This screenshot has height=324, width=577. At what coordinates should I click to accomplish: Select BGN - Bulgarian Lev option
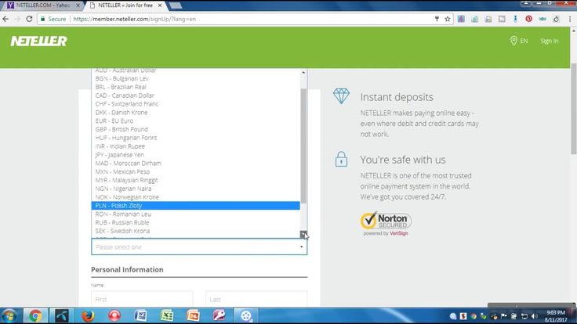click(196, 78)
